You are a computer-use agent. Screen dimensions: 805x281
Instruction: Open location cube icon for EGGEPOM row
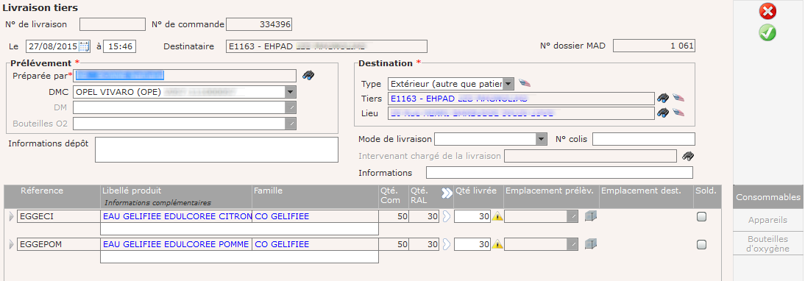590,244
